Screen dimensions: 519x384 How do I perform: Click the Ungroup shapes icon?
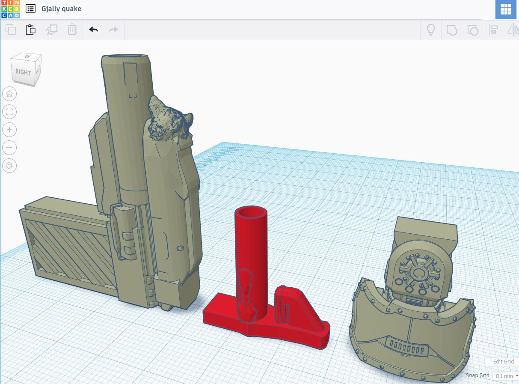[x=472, y=30]
